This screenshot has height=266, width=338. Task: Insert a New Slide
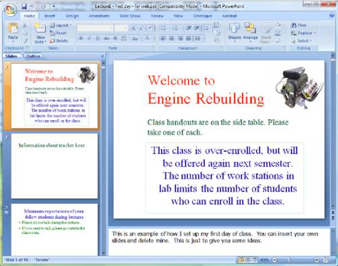pos(40,29)
